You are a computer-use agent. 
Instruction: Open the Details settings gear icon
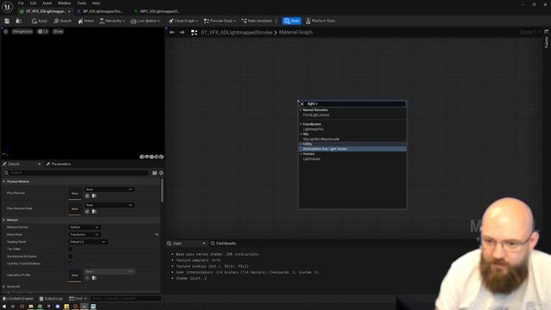coord(161,173)
